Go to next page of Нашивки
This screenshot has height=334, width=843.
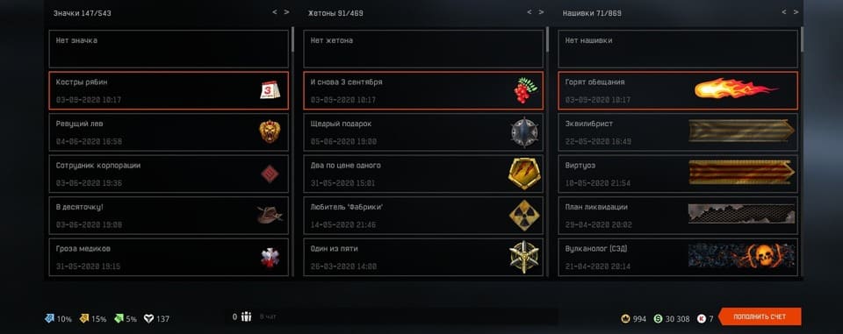pos(796,11)
